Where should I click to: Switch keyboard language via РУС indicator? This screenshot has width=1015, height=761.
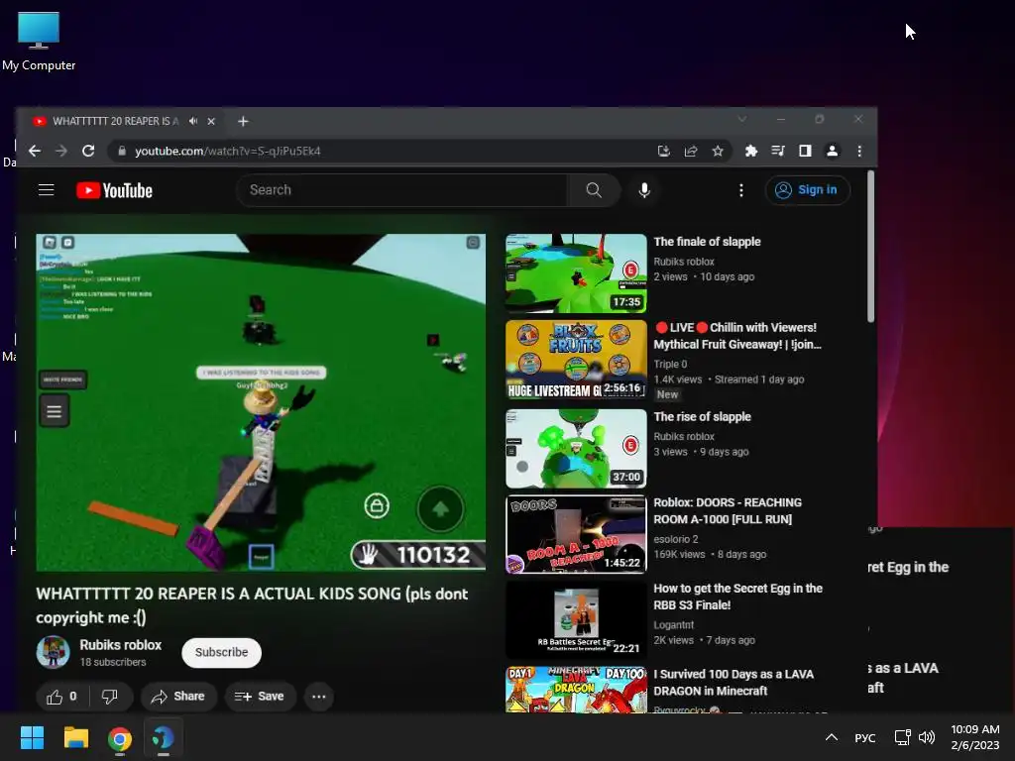[x=864, y=737]
